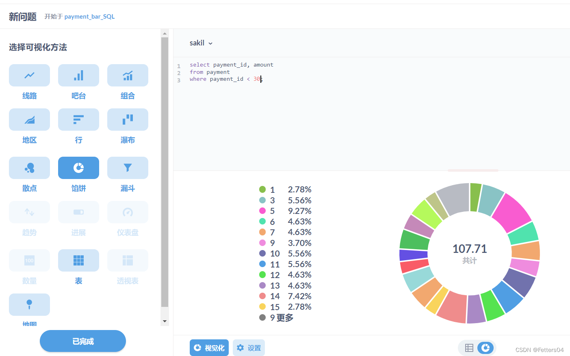Select the 趋势 trend visualization icon

click(29, 212)
